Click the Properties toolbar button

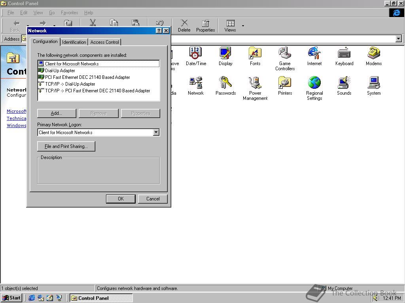pyautogui.click(x=205, y=26)
